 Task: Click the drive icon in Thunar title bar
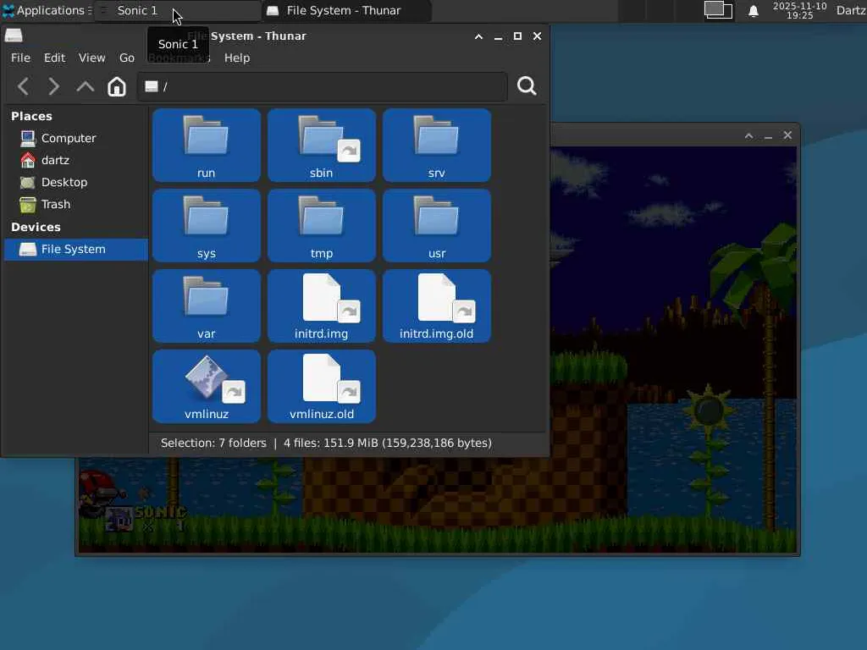pyautogui.click(x=14, y=36)
